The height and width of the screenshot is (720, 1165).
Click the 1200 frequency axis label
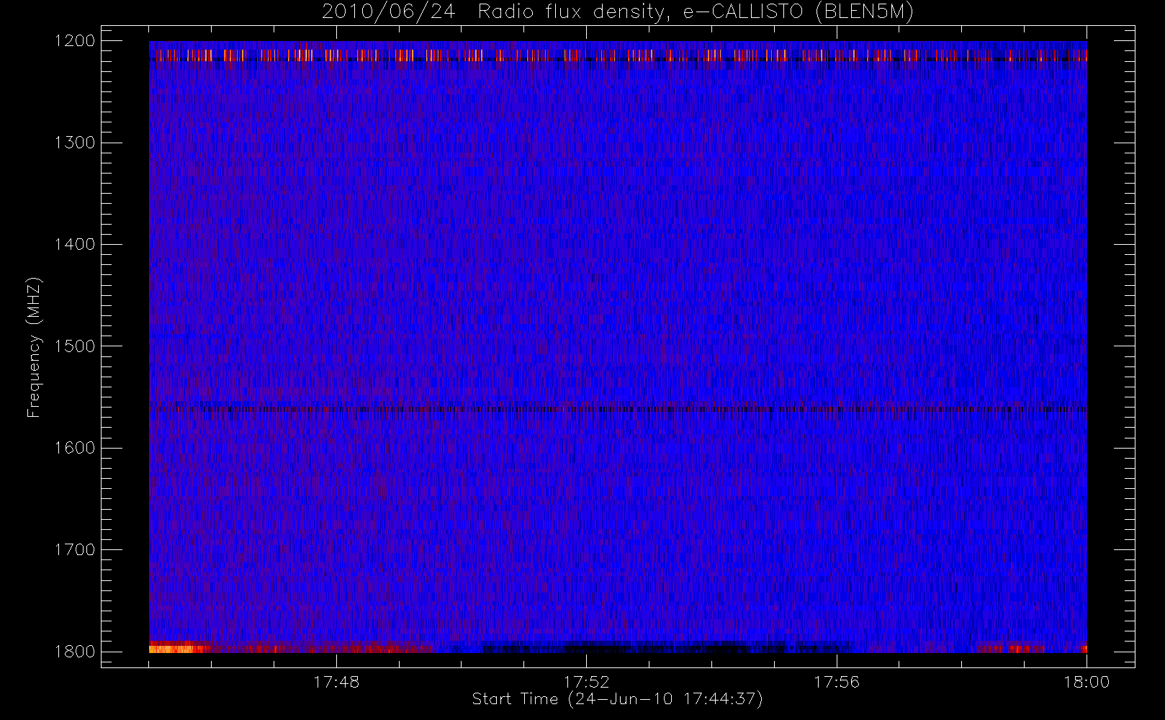tap(75, 41)
